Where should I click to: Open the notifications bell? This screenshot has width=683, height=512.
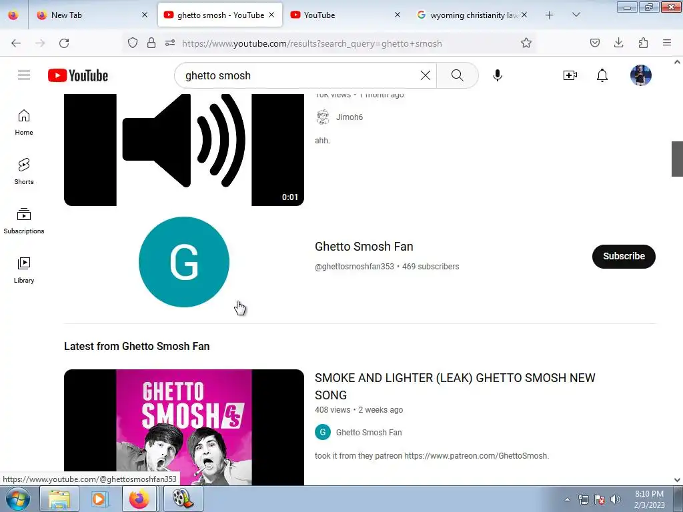(602, 75)
